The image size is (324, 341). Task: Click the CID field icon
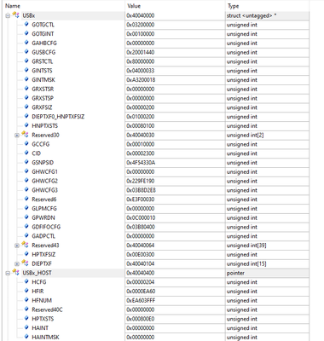(x=26, y=153)
